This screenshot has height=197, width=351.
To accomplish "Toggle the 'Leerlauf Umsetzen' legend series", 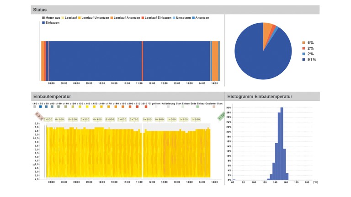I will (x=95, y=18).
